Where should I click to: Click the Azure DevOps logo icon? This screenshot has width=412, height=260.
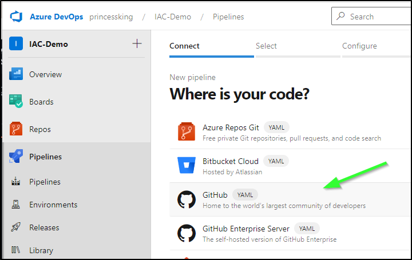pos(16,17)
